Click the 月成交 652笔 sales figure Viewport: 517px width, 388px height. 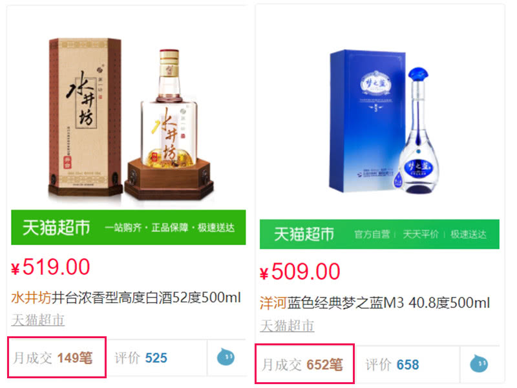pyautogui.click(x=302, y=365)
